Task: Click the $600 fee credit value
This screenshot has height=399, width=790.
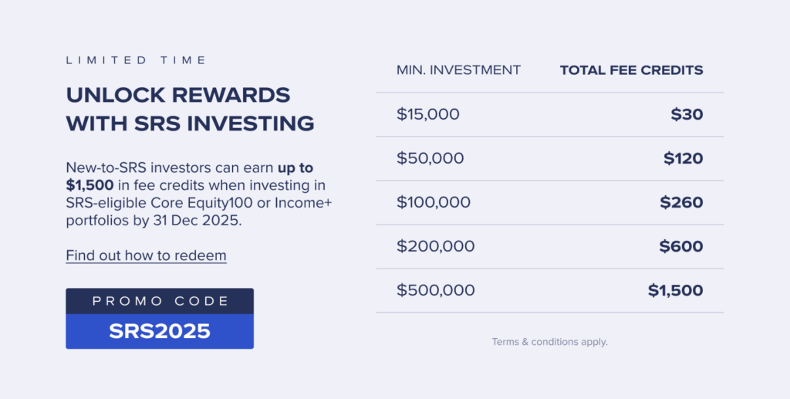Action: click(x=681, y=246)
